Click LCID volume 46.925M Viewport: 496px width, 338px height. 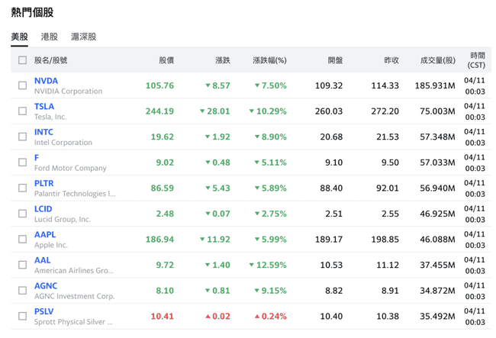[437, 214]
